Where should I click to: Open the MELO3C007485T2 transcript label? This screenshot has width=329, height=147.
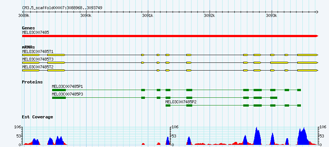coord(38,67)
